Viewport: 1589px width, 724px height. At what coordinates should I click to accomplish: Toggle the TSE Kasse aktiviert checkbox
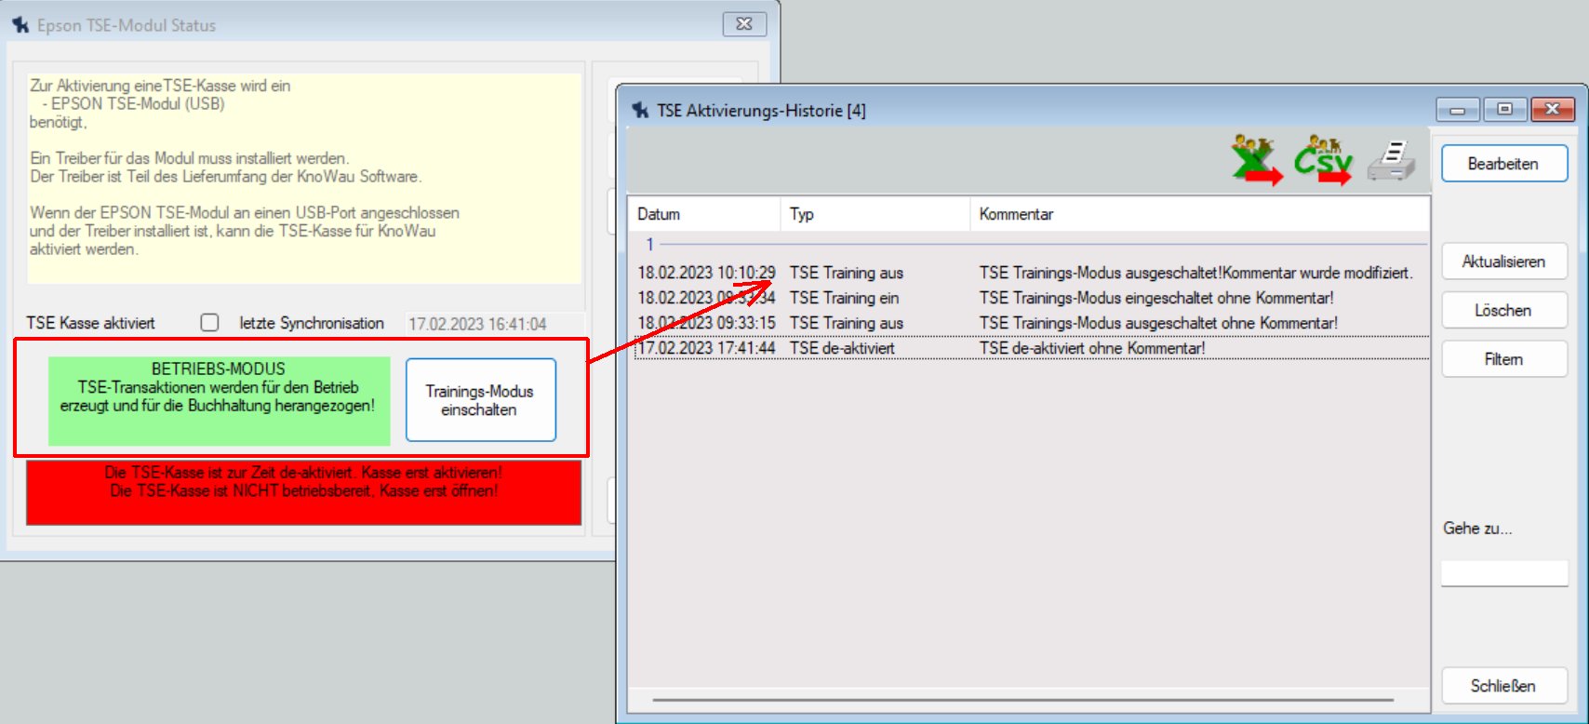coord(210,323)
